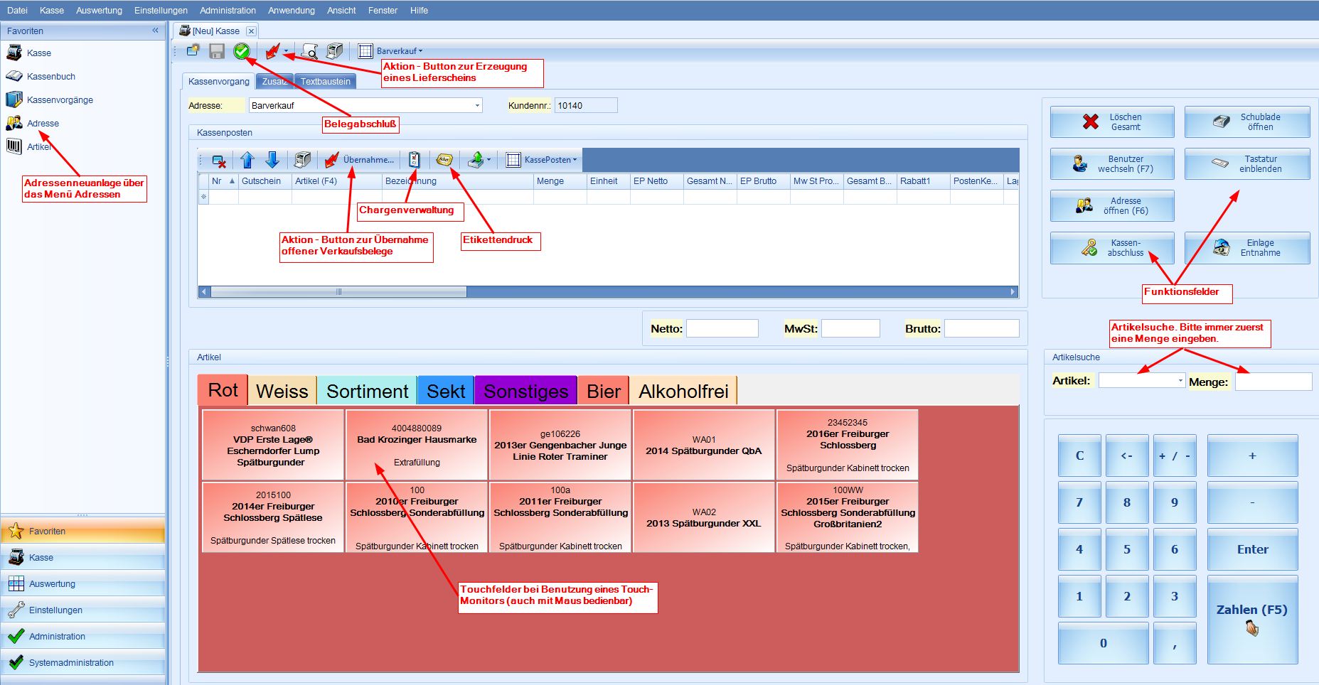Click the Menge input field
1319x685 pixels.
1273,382
